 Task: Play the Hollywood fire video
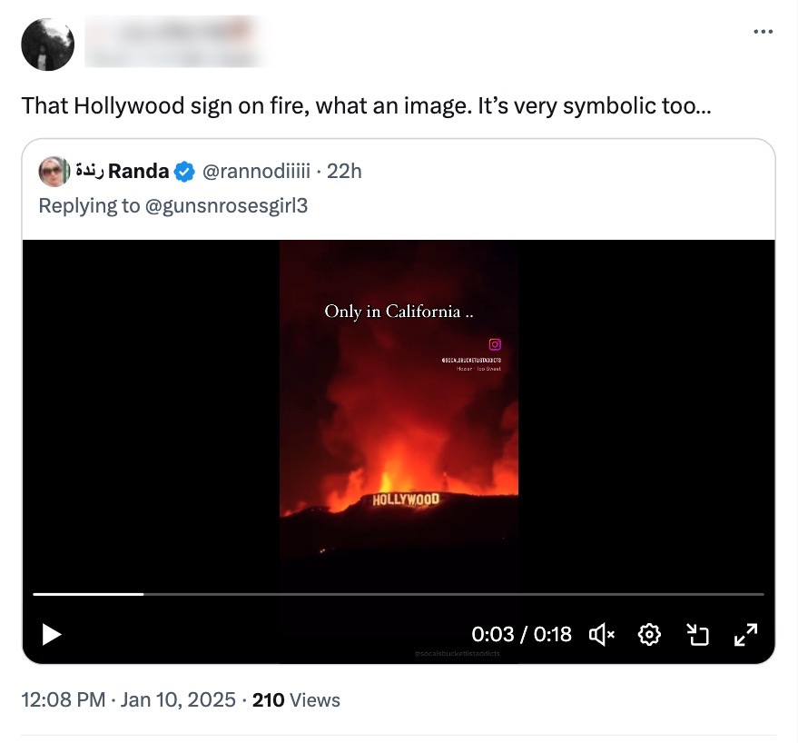pyautogui.click(x=52, y=634)
